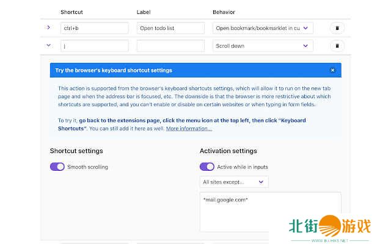Follow the More information link
The width and height of the screenshot is (391, 244).
coord(189,129)
